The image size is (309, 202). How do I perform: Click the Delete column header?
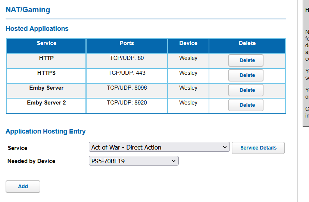247,43
